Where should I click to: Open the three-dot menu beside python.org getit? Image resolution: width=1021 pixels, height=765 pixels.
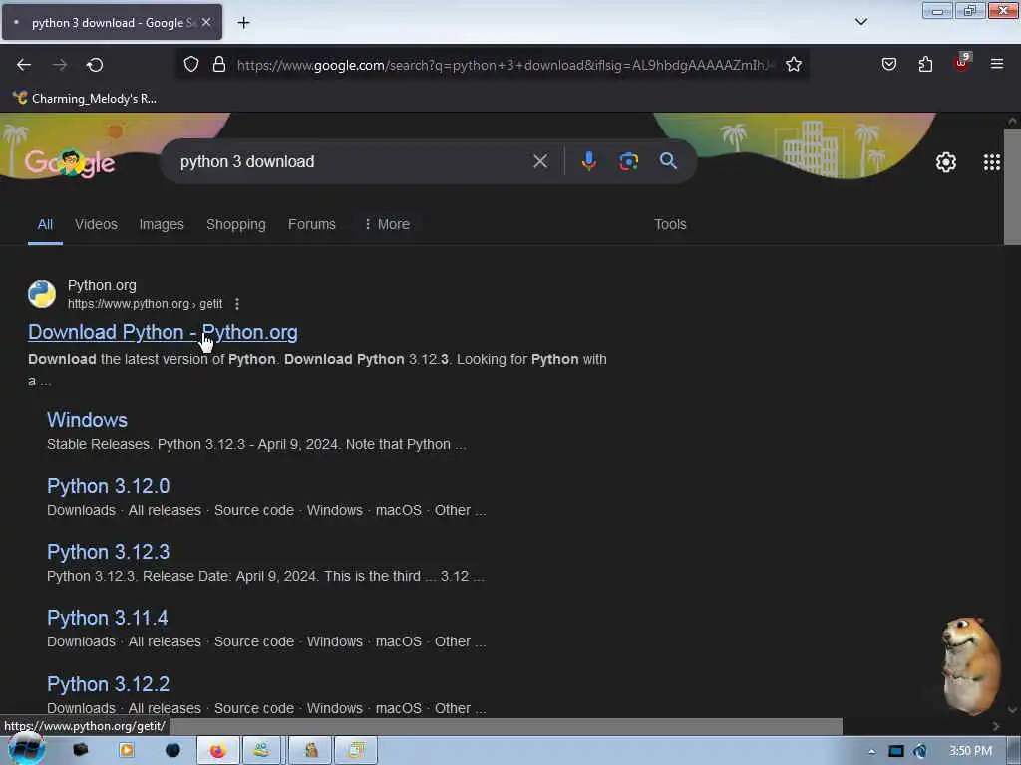tap(237, 304)
